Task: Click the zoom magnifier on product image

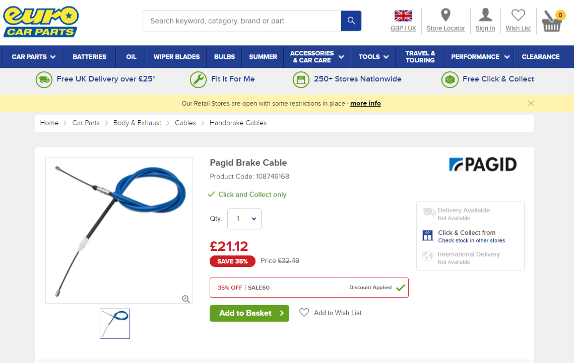Action: tap(186, 299)
